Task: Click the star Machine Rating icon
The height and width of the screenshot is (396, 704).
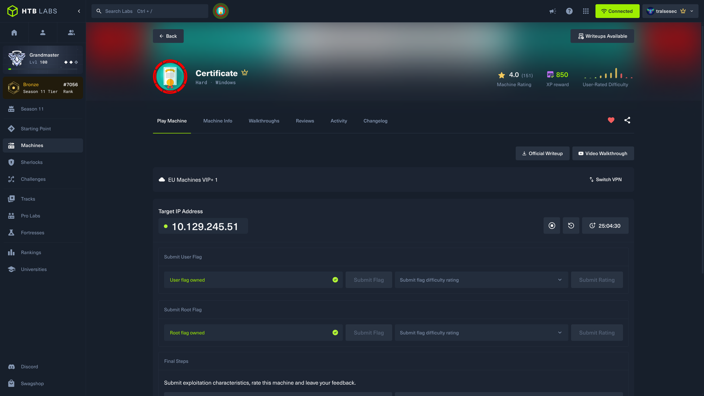Action: (502, 75)
